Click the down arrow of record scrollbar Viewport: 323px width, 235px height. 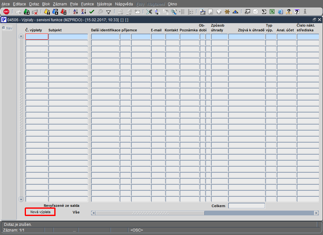click(21, 199)
